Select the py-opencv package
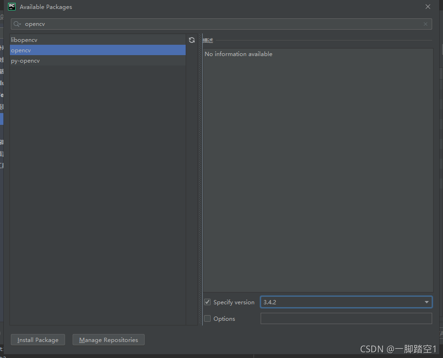Image resolution: width=443 pixels, height=358 pixels. point(98,61)
